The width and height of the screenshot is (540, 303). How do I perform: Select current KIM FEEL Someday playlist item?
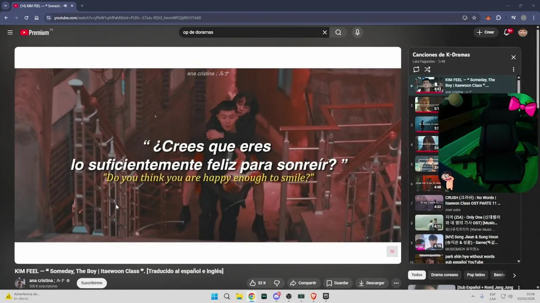(463, 85)
